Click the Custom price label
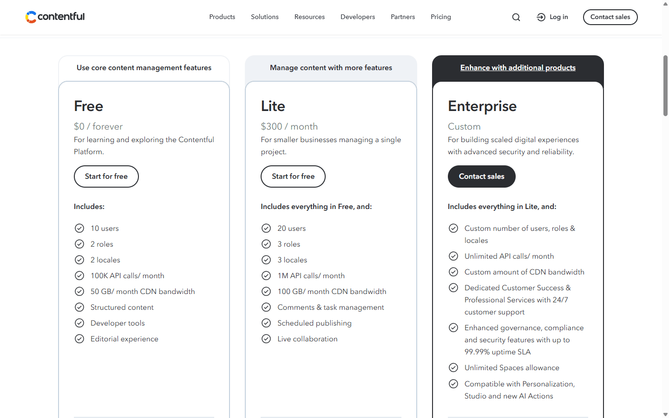 (x=464, y=126)
